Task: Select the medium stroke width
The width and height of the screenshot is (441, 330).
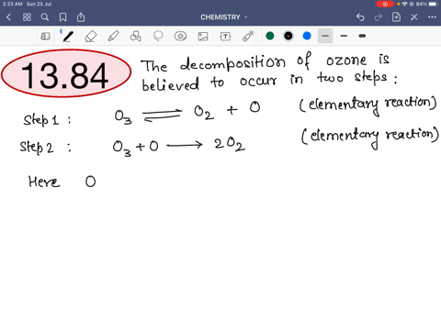Action: click(344, 36)
